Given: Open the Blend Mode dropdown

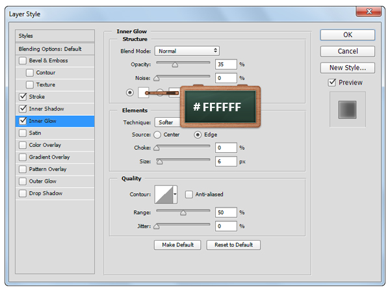Looking at the screenshot, I should [187, 51].
